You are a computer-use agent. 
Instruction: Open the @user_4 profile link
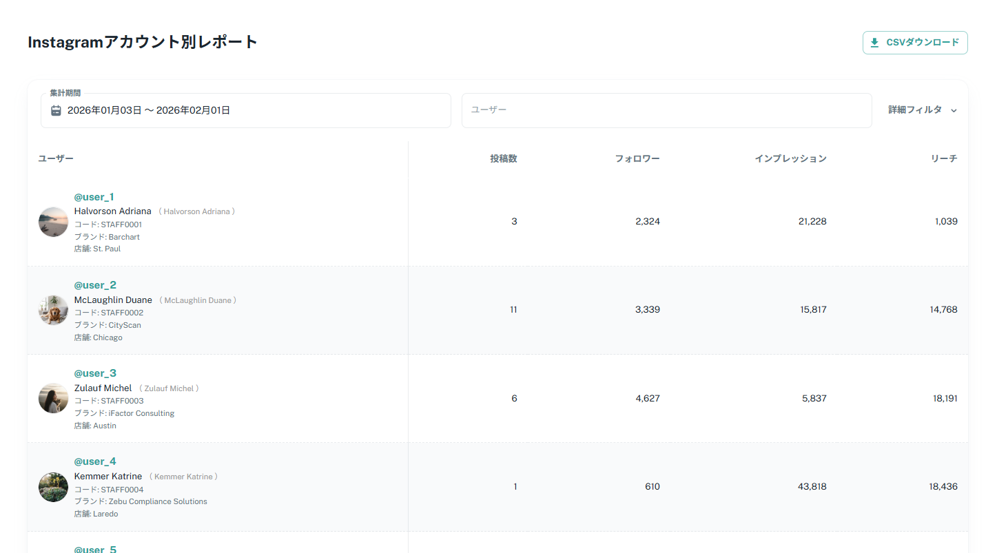[95, 461]
